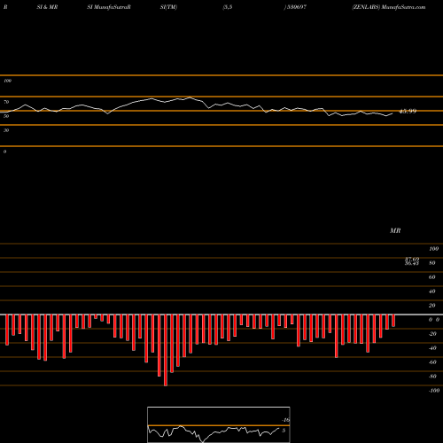Click the "20" label on MR axis
Viewport: 443px width, 443px height.
tap(432, 306)
